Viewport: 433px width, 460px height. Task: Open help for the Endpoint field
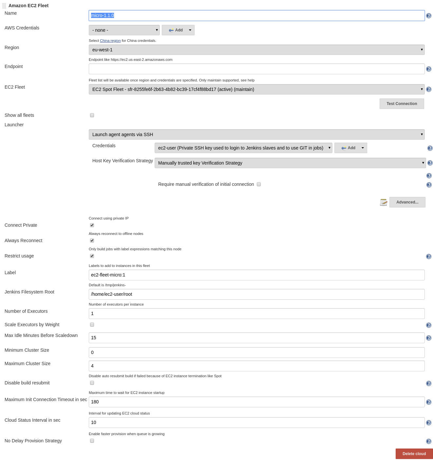(429, 69)
